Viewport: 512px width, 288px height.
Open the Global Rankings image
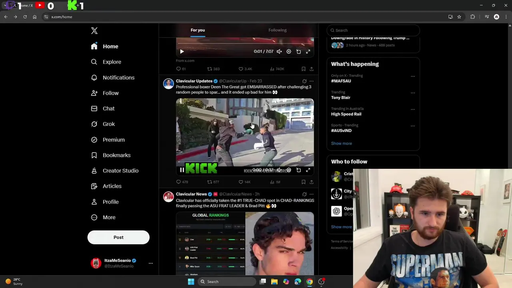tap(210, 244)
